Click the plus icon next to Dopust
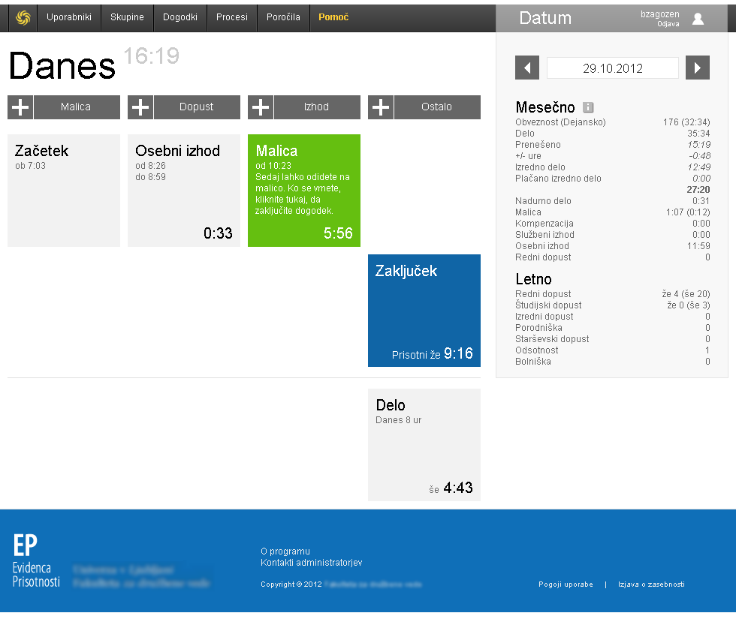736x619 pixels. [x=140, y=107]
